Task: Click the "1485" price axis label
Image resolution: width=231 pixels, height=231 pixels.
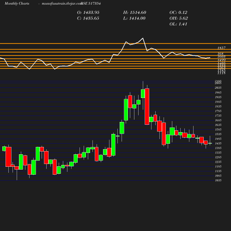Action: click(218, 139)
